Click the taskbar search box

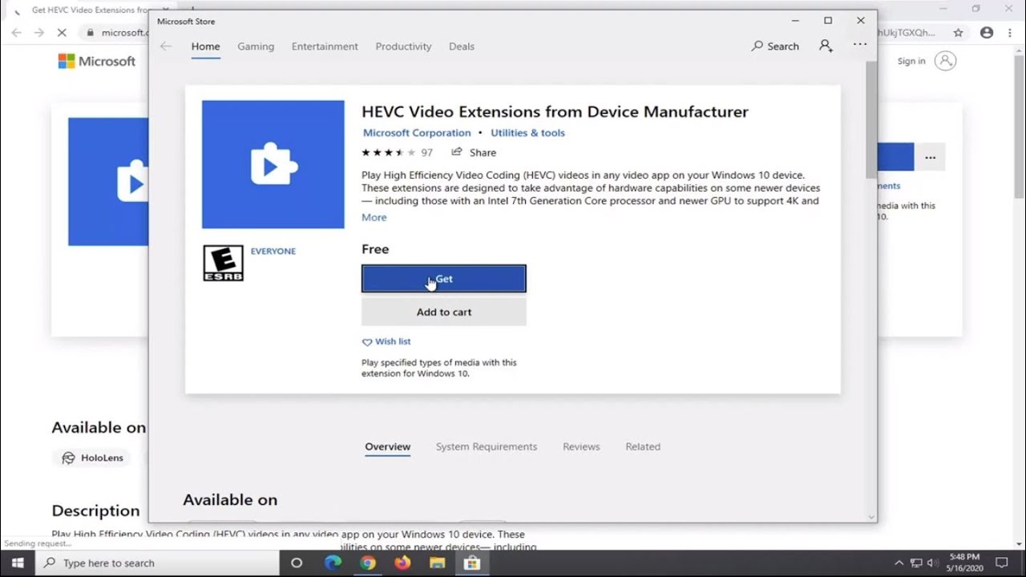[x=158, y=563]
